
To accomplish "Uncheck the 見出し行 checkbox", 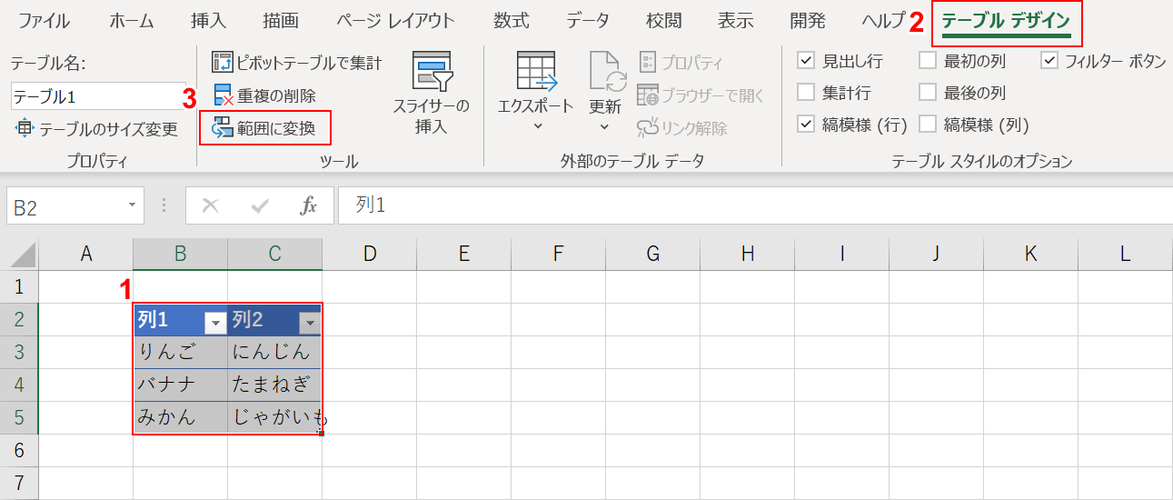I will [806, 61].
